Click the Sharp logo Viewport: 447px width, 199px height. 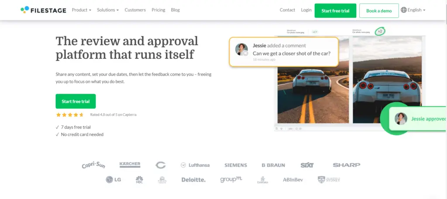point(346,165)
